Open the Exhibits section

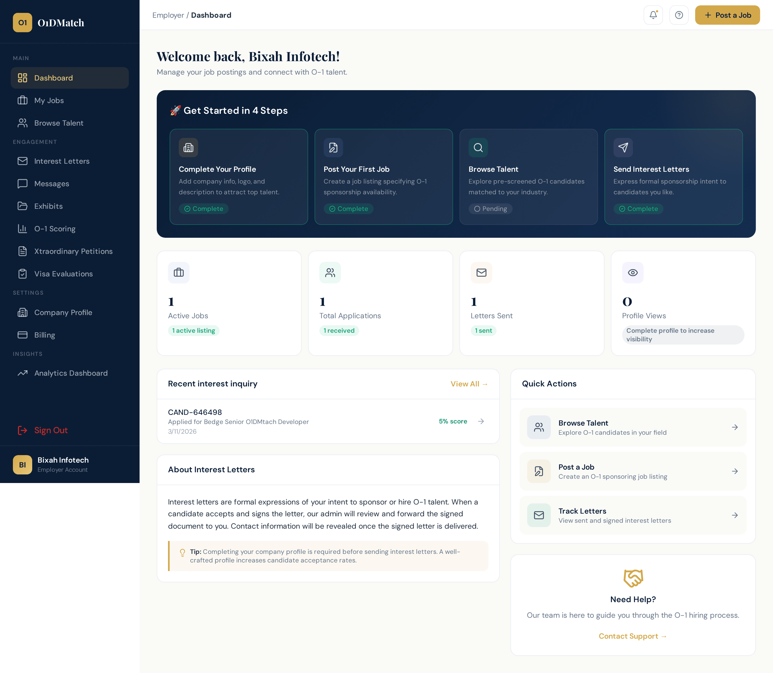70,206
